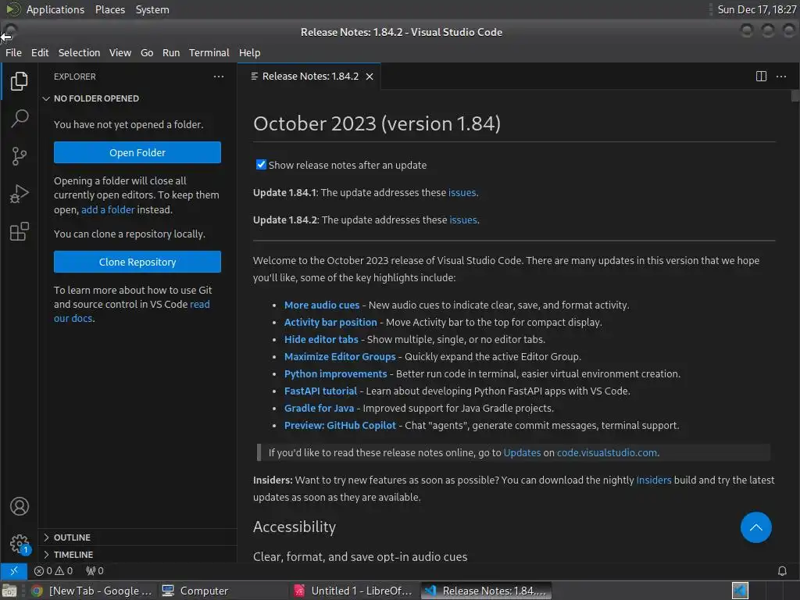Open the Extensions view
The image size is (800, 600).
pyautogui.click(x=20, y=231)
